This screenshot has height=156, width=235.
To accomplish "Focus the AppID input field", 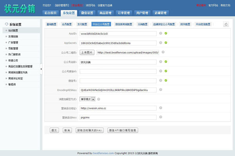I will coord(118,34).
